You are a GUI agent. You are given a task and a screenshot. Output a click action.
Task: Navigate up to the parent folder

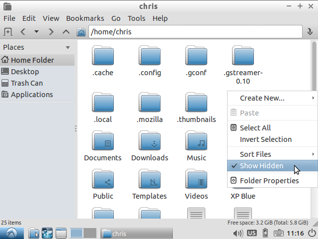(x=66, y=32)
